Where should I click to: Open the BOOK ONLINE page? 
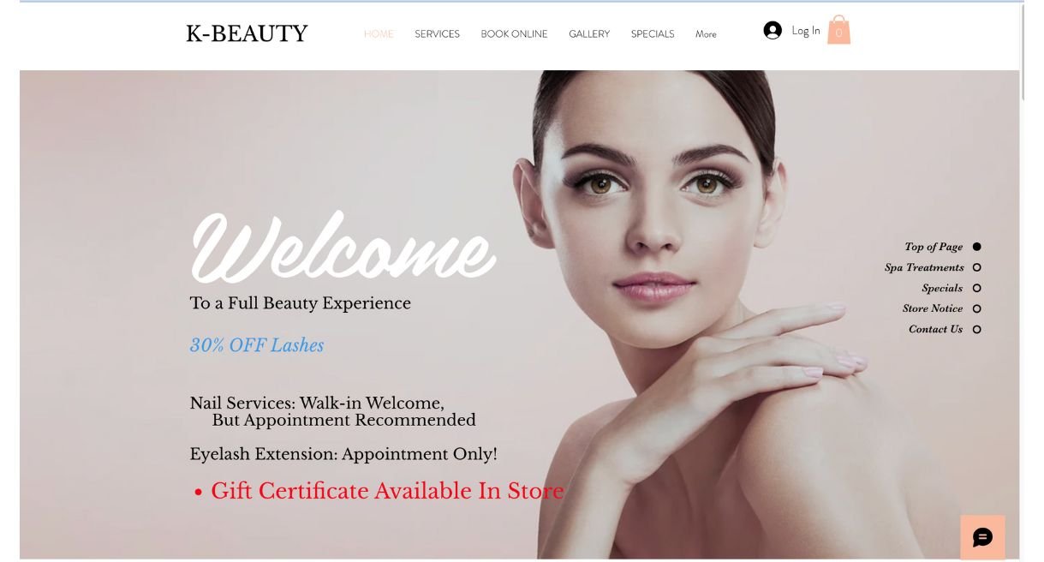pos(514,34)
